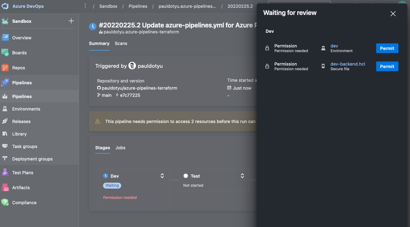Click the plus icon next to Sandbox
The height and width of the screenshot is (227, 410).
pos(71,21)
